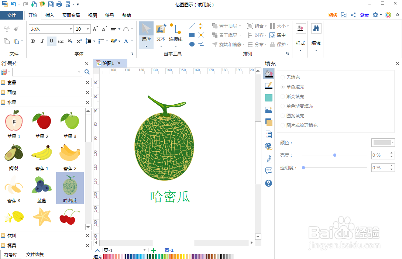Open the font name dropdown 宋体

71,29
